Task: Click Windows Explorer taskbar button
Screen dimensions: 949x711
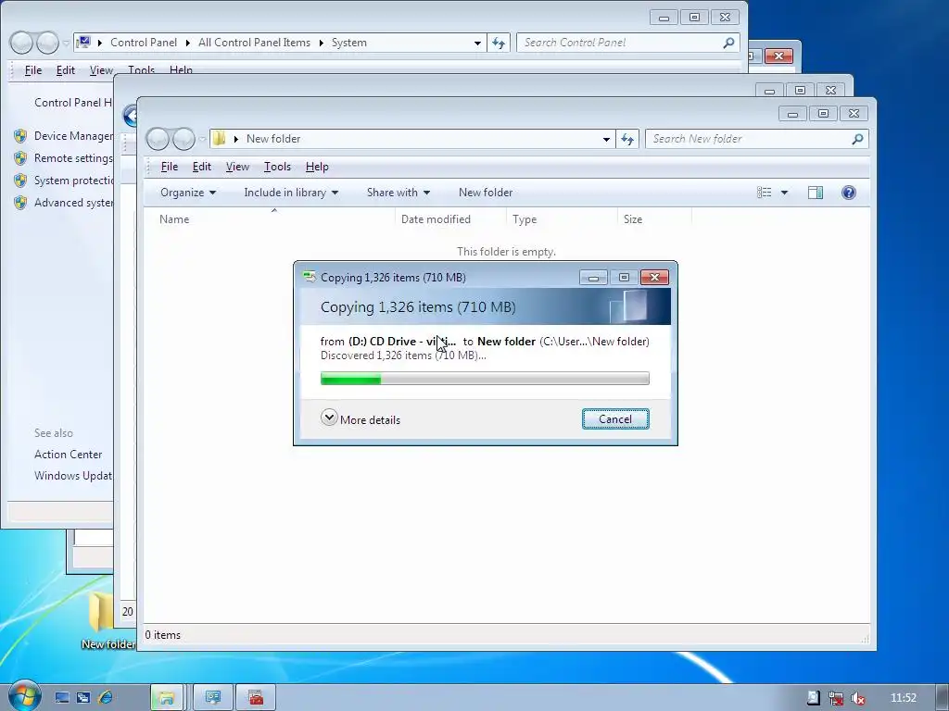Action: 167,698
